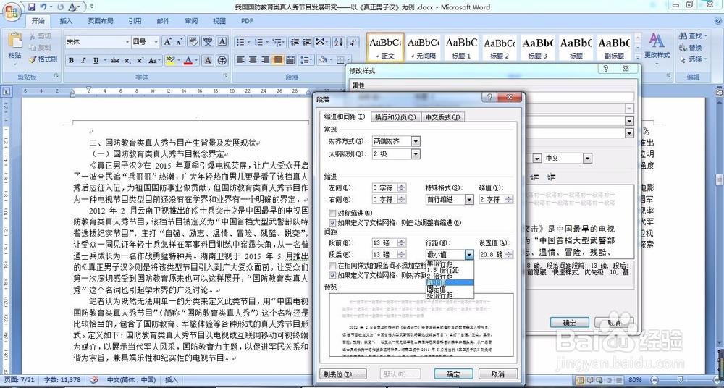724x388 pixels.
Task: Click the Center alignment icon
Action: point(253,60)
